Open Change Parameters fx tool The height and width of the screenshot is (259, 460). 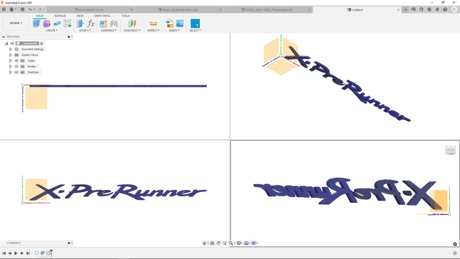(x=91, y=24)
